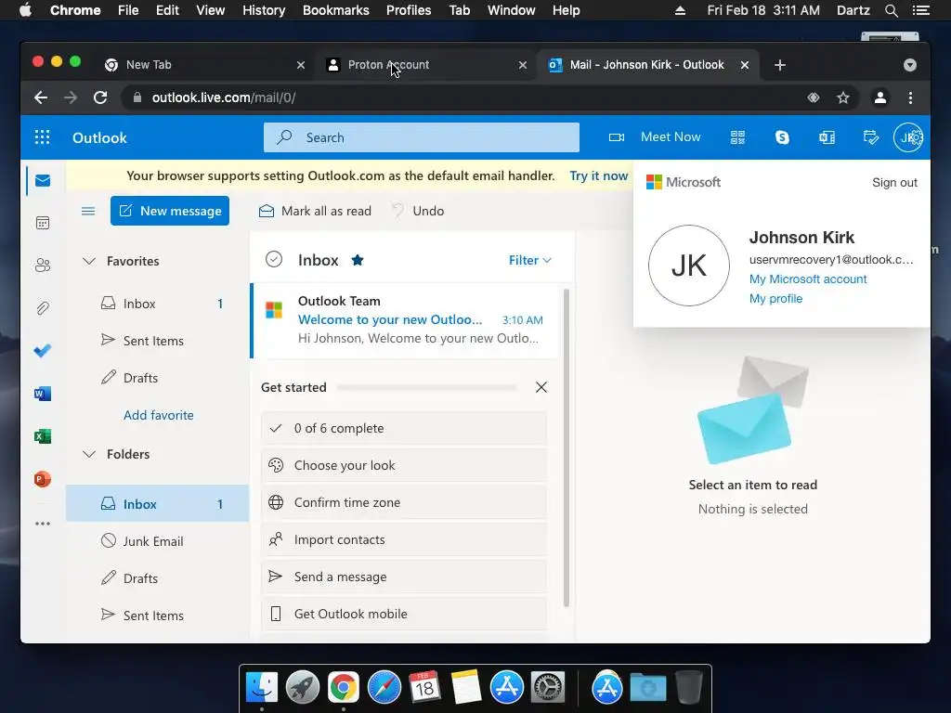Click the Undo button
This screenshot has width=951, height=713.
tap(418, 211)
